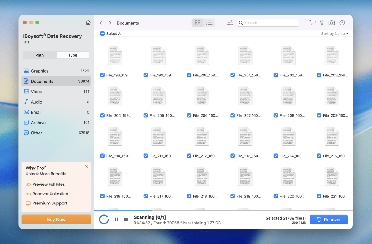Start recovery with the Recover button
372x244 pixels.
(x=329, y=219)
